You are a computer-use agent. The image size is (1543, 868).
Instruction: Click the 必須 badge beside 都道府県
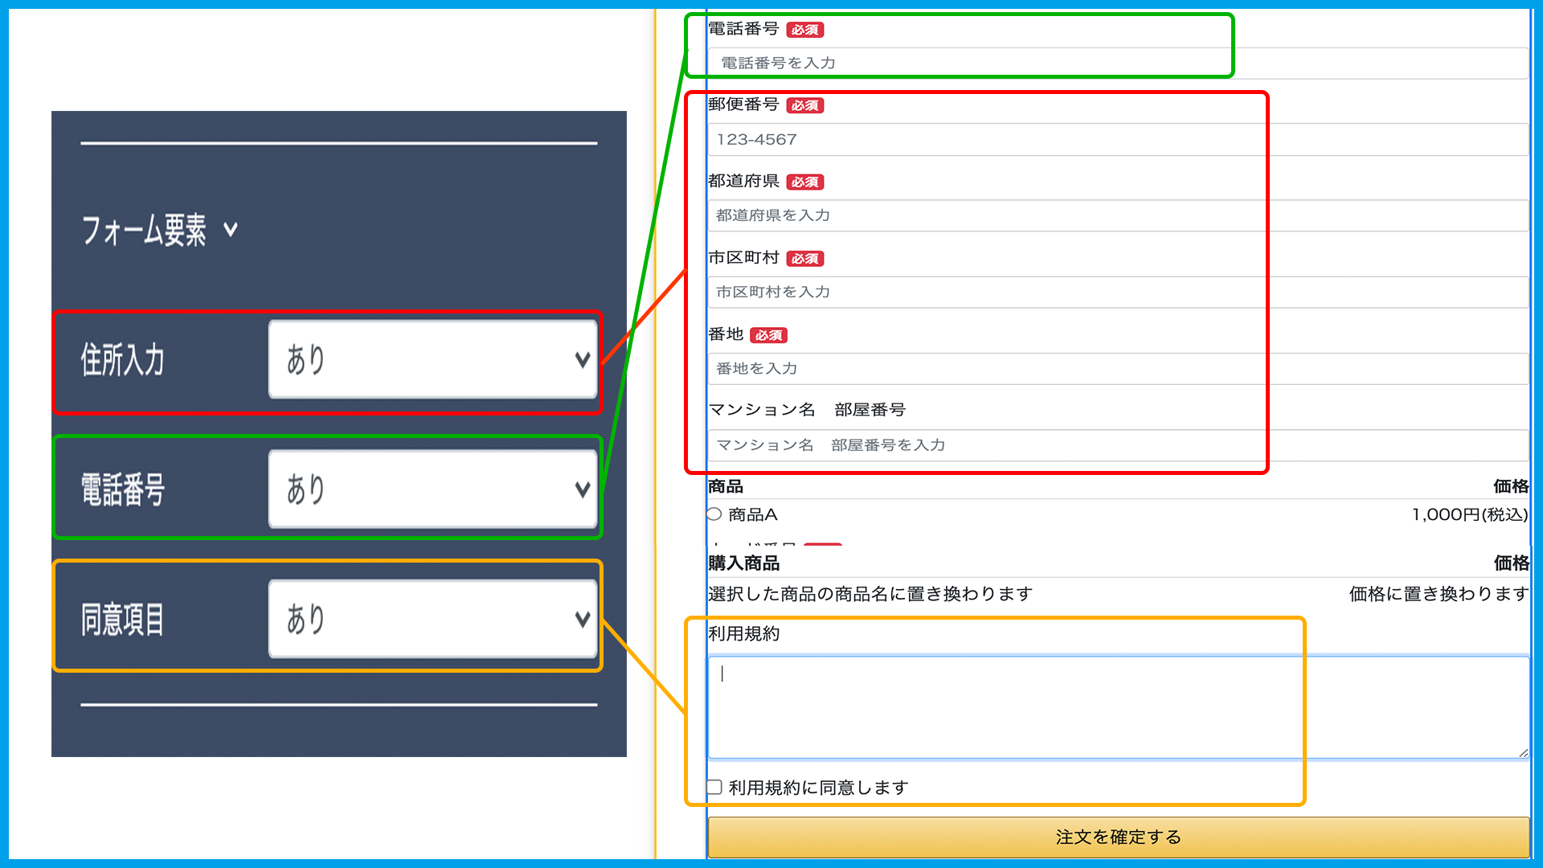pos(804,182)
